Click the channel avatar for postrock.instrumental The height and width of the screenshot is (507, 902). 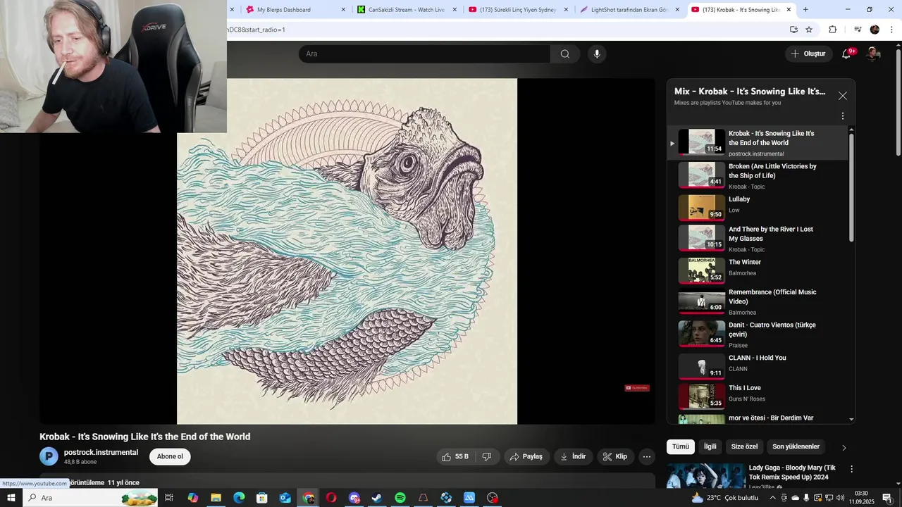[49, 456]
